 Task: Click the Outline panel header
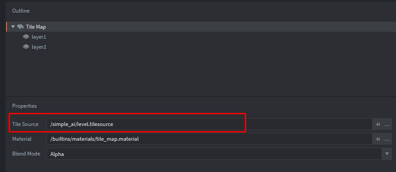(21, 11)
